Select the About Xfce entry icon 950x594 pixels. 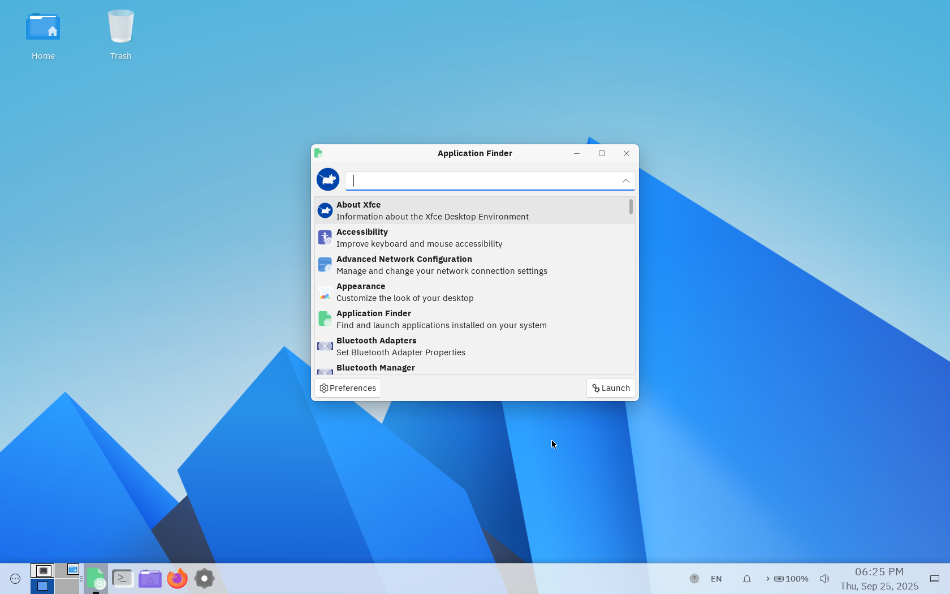pyautogui.click(x=325, y=210)
